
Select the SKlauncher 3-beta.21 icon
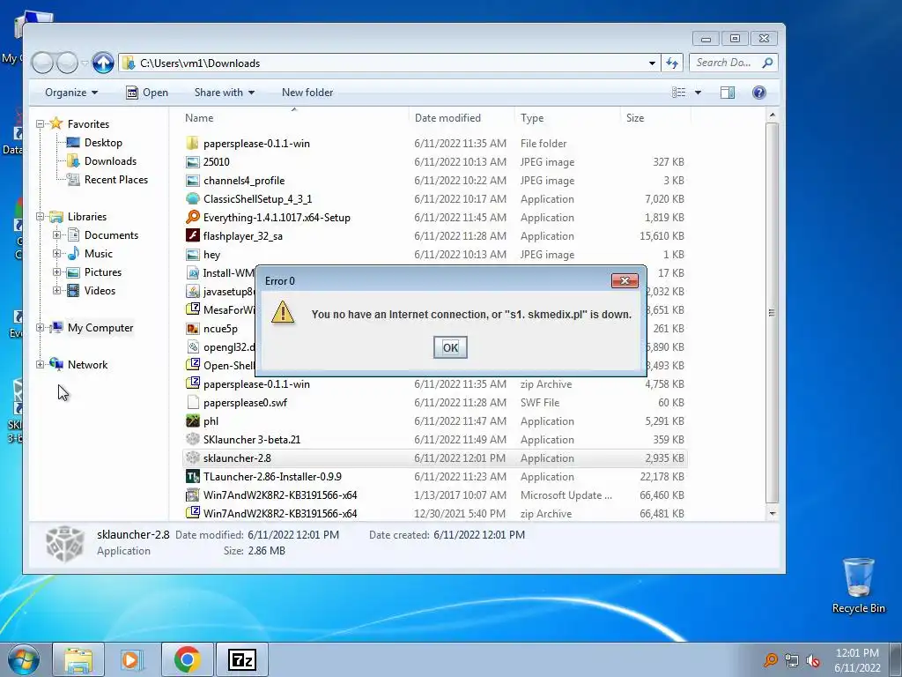(193, 439)
